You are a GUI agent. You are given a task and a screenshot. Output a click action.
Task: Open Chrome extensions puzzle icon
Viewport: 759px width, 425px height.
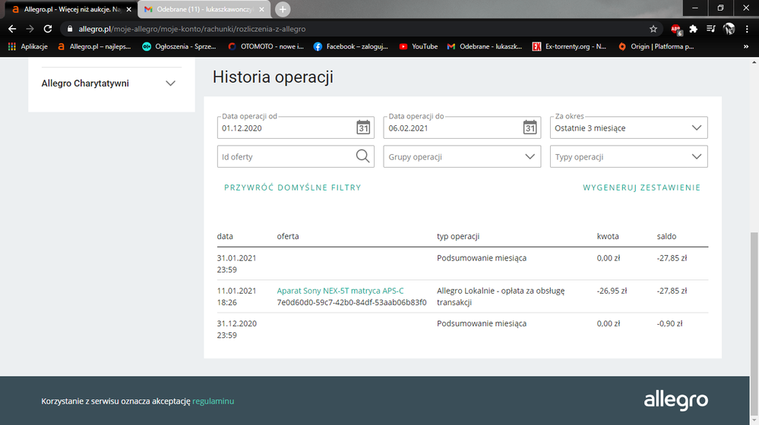coord(693,29)
